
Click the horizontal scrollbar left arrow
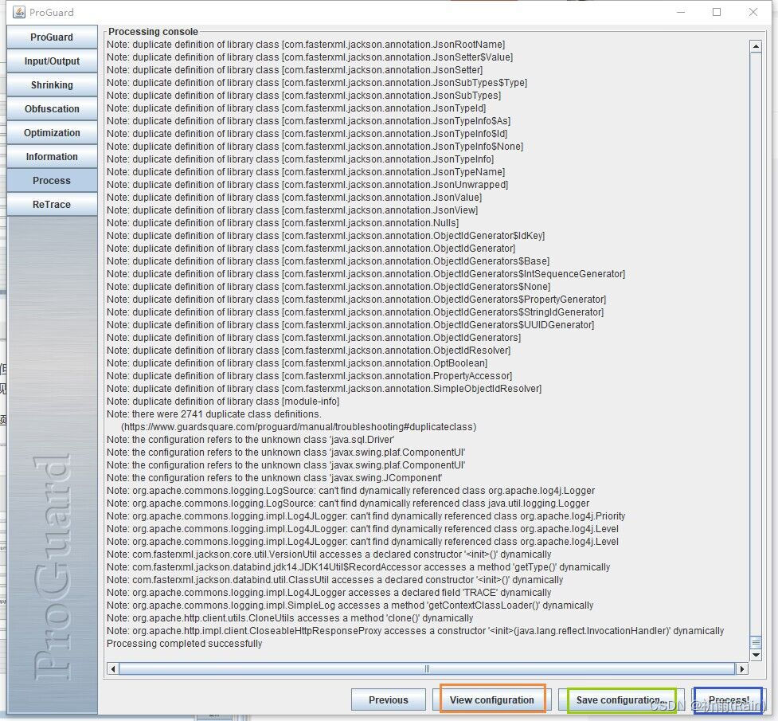pyautogui.click(x=113, y=669)
